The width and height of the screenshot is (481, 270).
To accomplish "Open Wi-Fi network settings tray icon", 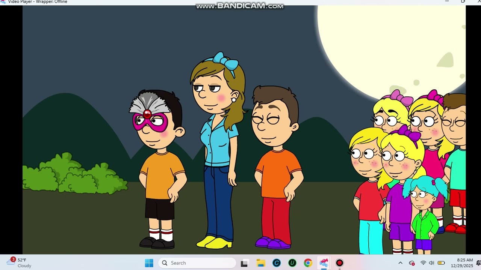I will [423, 263].
